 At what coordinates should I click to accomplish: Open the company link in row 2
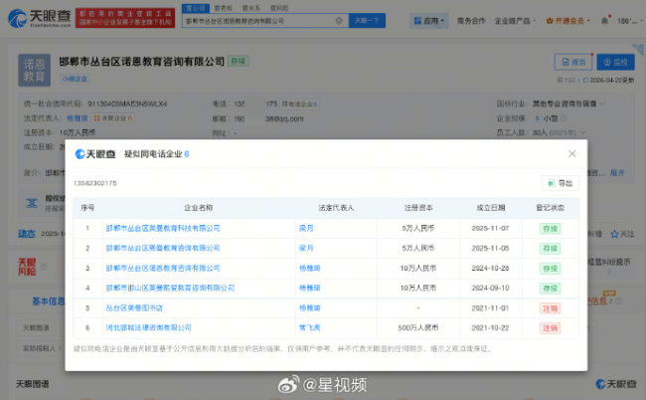(x=163, y=248)
